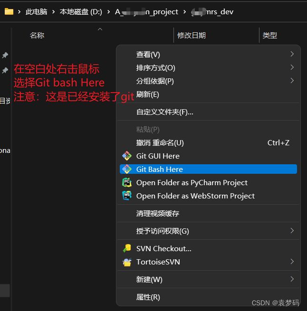Navigate to the _project folder breadcrumb
Viewport: 307px width, 311px height.
pyautogui.click(x=146, y=12)
